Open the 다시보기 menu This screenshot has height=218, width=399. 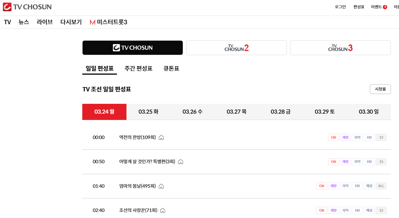click(71, 22)
